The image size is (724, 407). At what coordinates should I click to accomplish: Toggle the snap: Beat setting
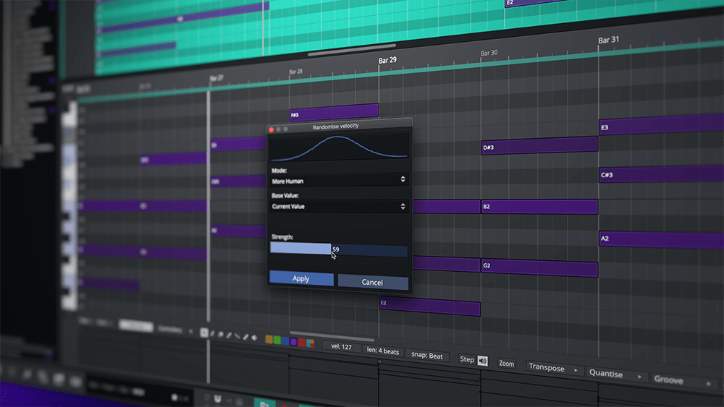(x=427, y=356)
